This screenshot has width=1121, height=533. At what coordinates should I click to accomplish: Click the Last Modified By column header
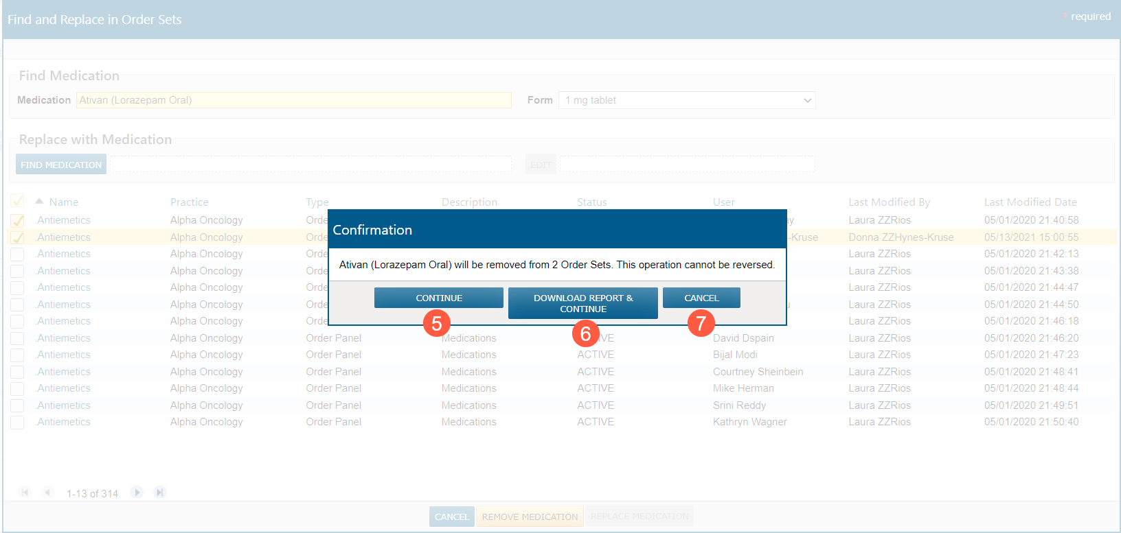pos(889,202)
